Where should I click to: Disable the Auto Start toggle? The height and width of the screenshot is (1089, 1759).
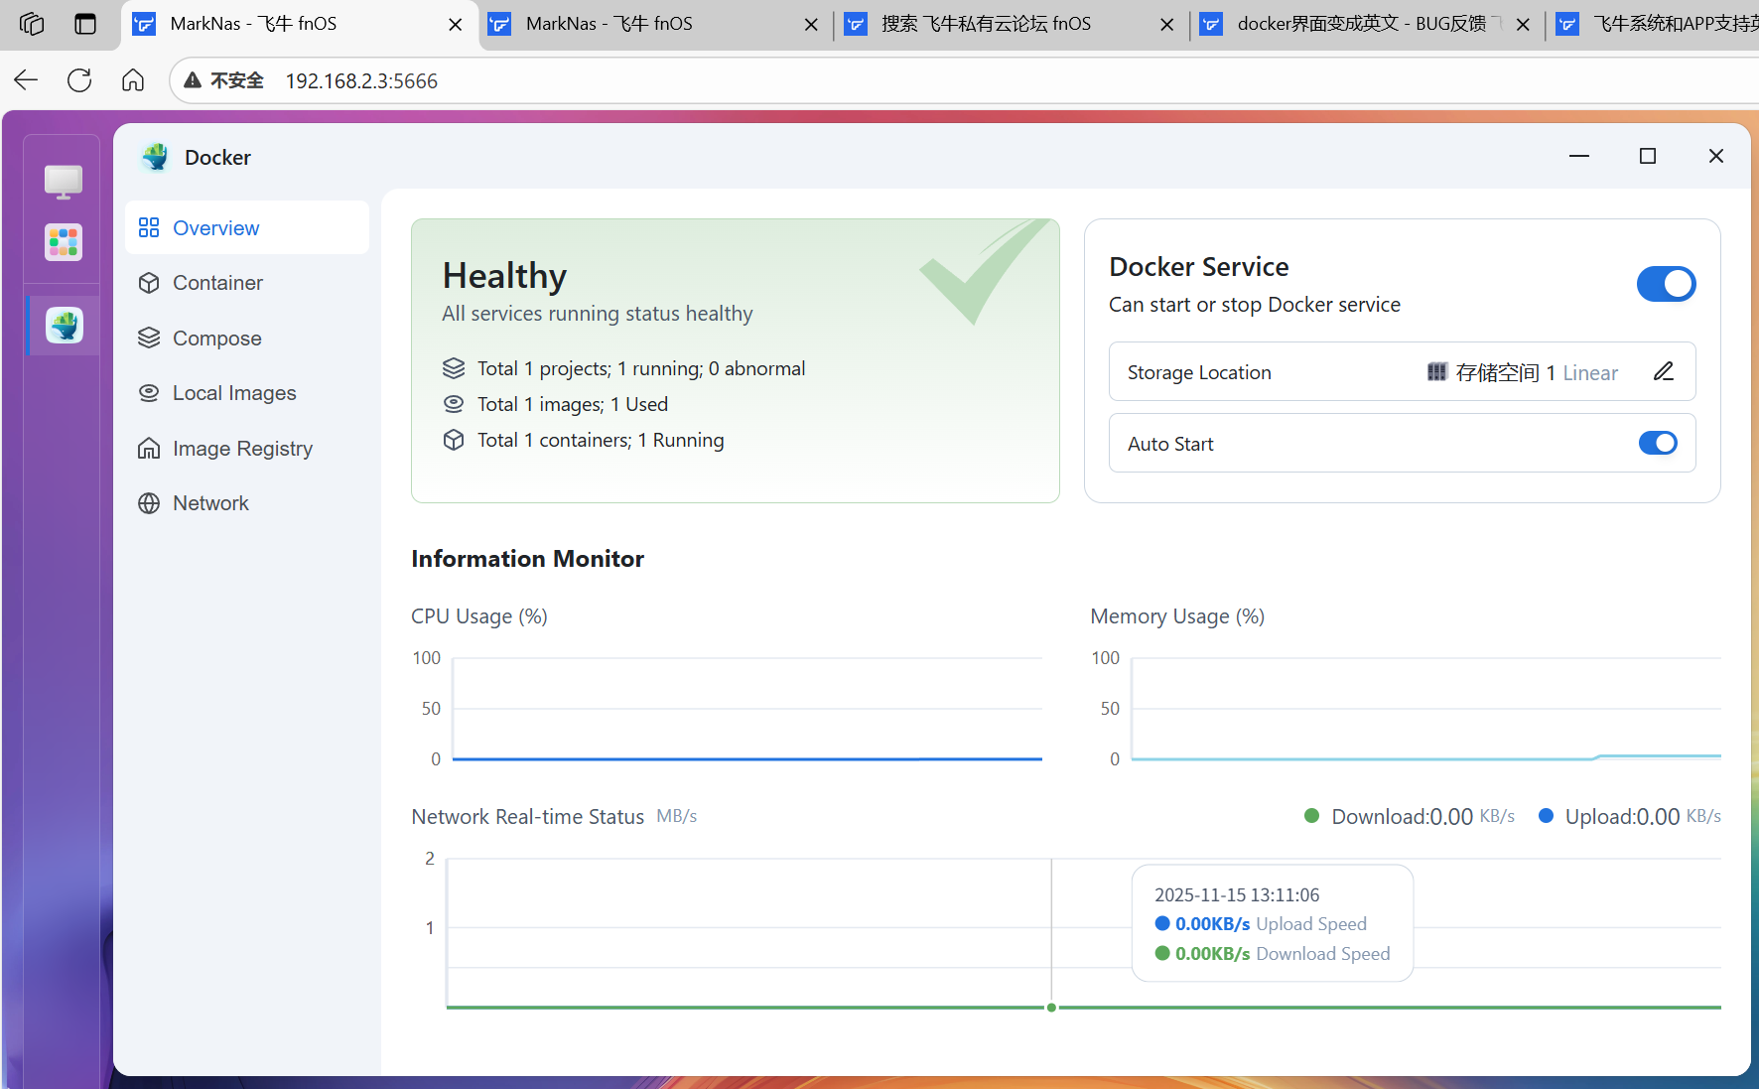point(1658,443)
